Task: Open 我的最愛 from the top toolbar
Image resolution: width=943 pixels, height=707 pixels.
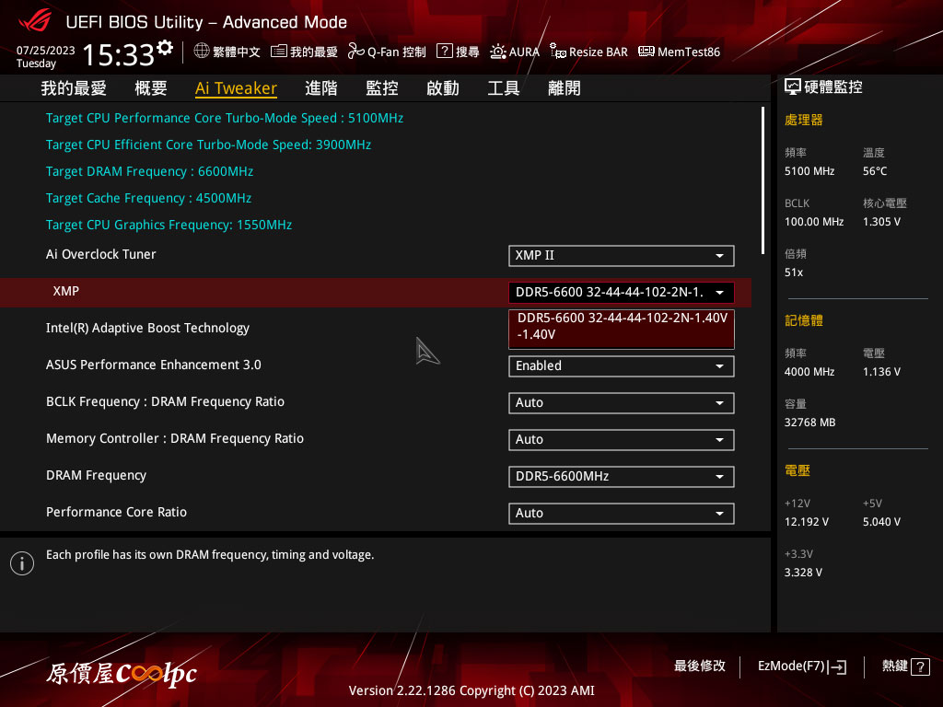Action: pyautogui.click(x=304, y=52)
